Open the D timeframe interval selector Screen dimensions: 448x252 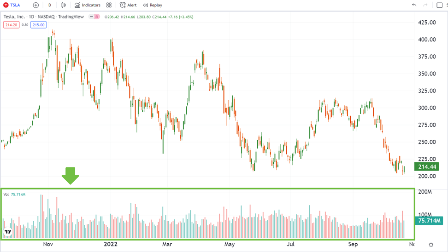tap(50, 5)
